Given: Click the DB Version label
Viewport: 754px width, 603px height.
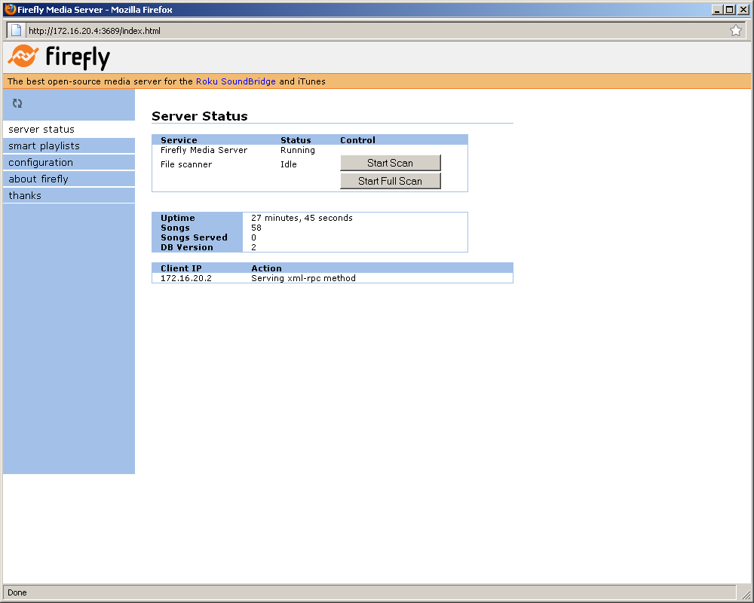Looking at the screenshot, I should 186,247.
